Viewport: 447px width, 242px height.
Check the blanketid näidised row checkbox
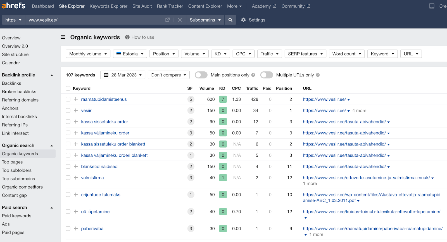coord(68,166)
